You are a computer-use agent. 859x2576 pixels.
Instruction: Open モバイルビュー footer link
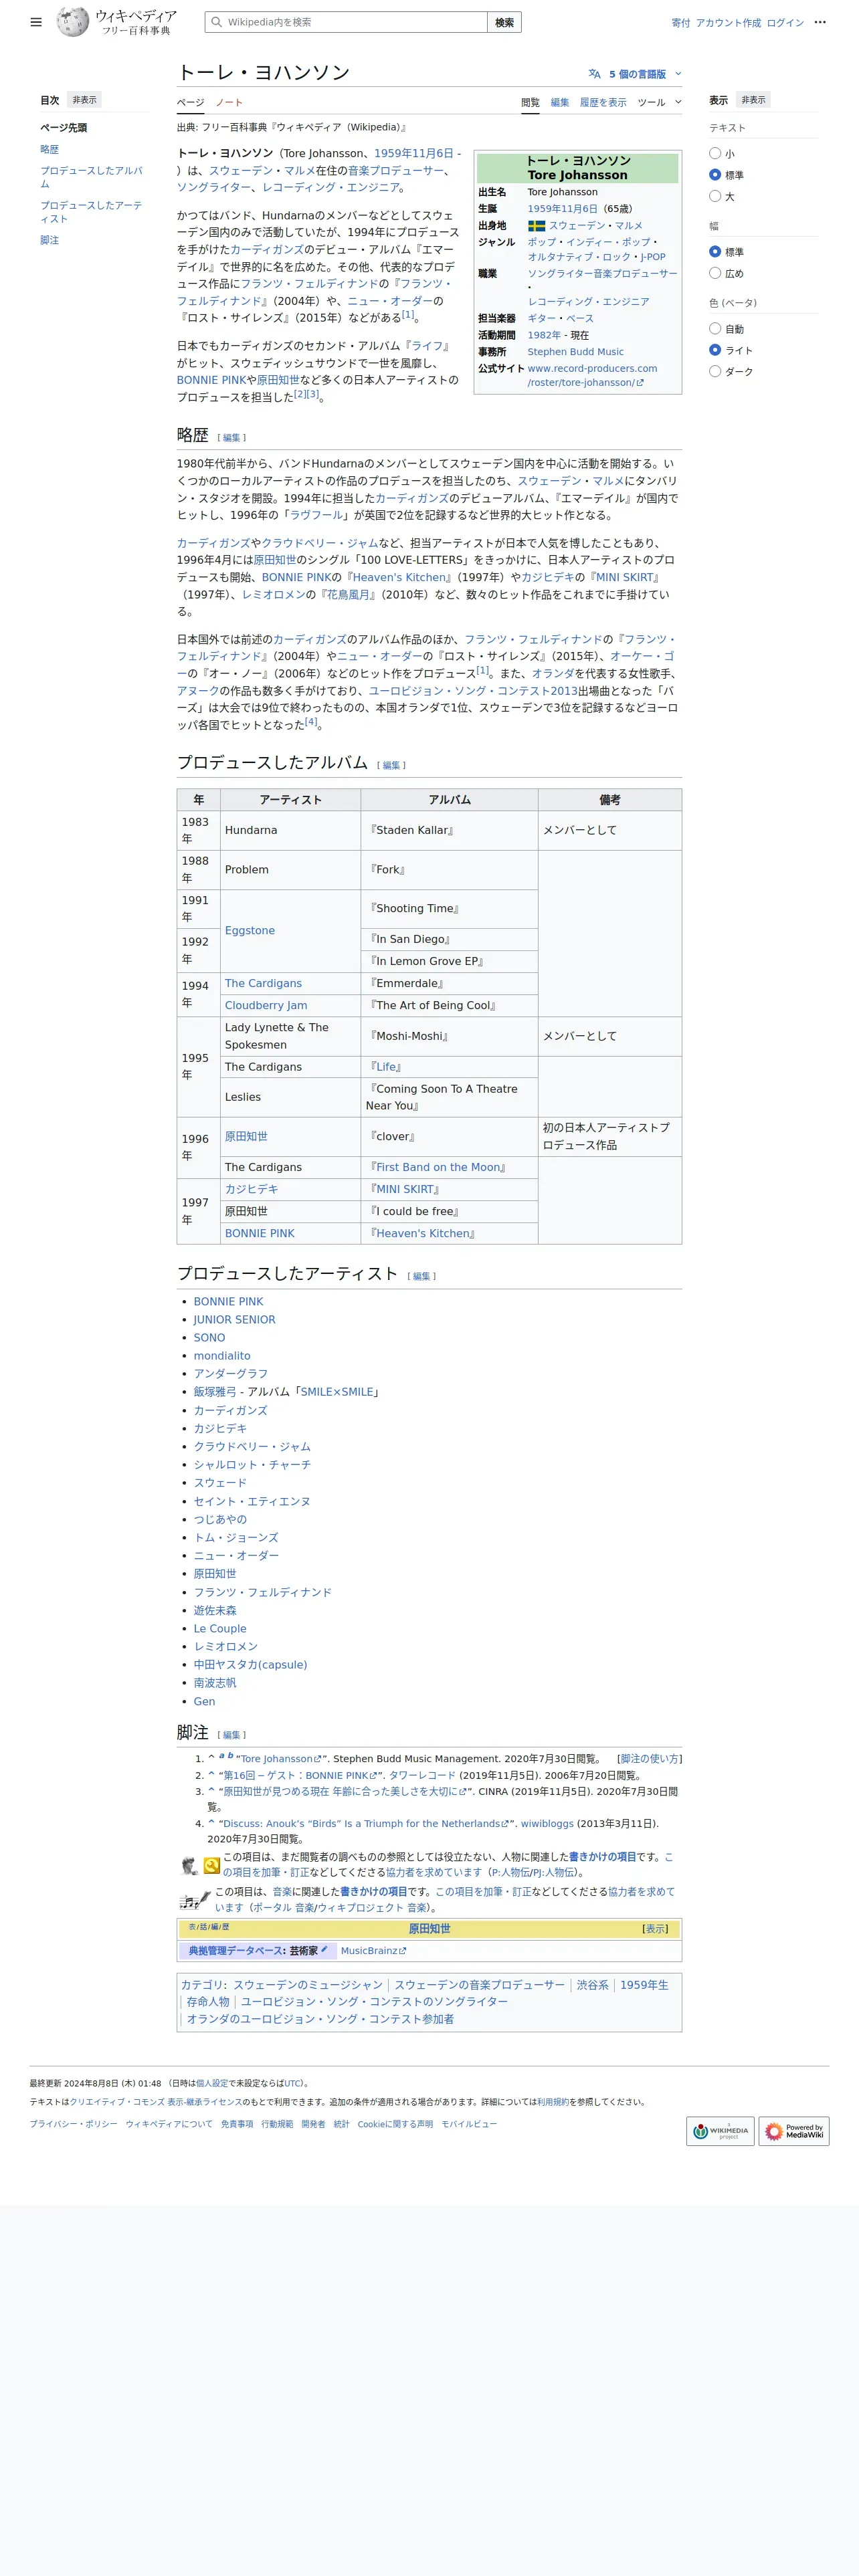(x=469, y=2123)
